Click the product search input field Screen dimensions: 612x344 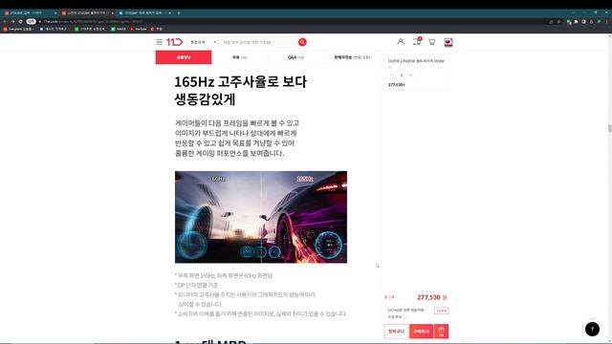pyautogui.click(x=258, y=42)
